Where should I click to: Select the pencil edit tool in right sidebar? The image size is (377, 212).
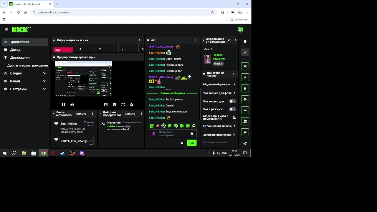tap(245, 52)
